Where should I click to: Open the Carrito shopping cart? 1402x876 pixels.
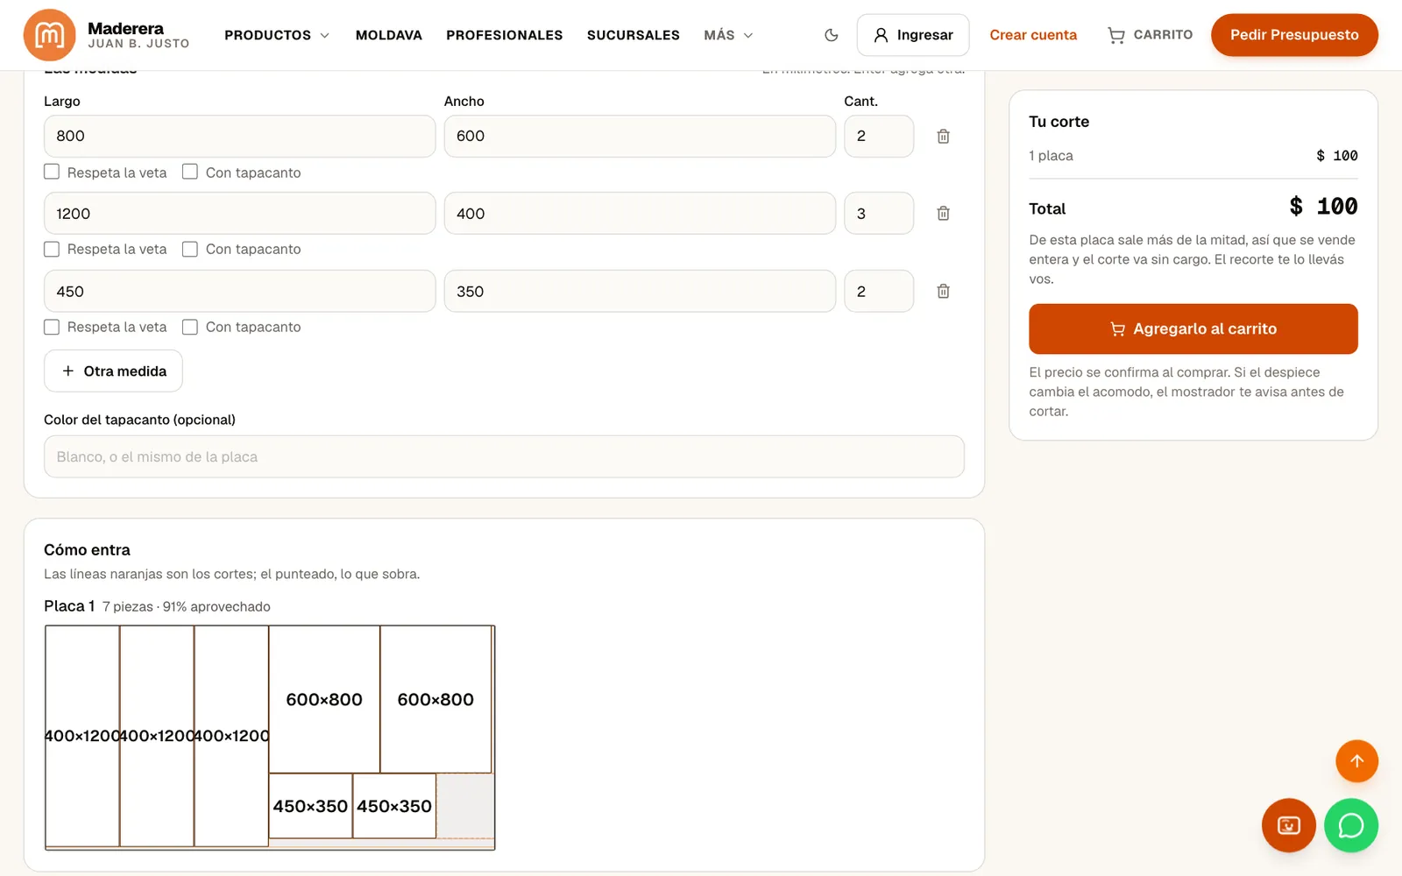coord(1150,35)
